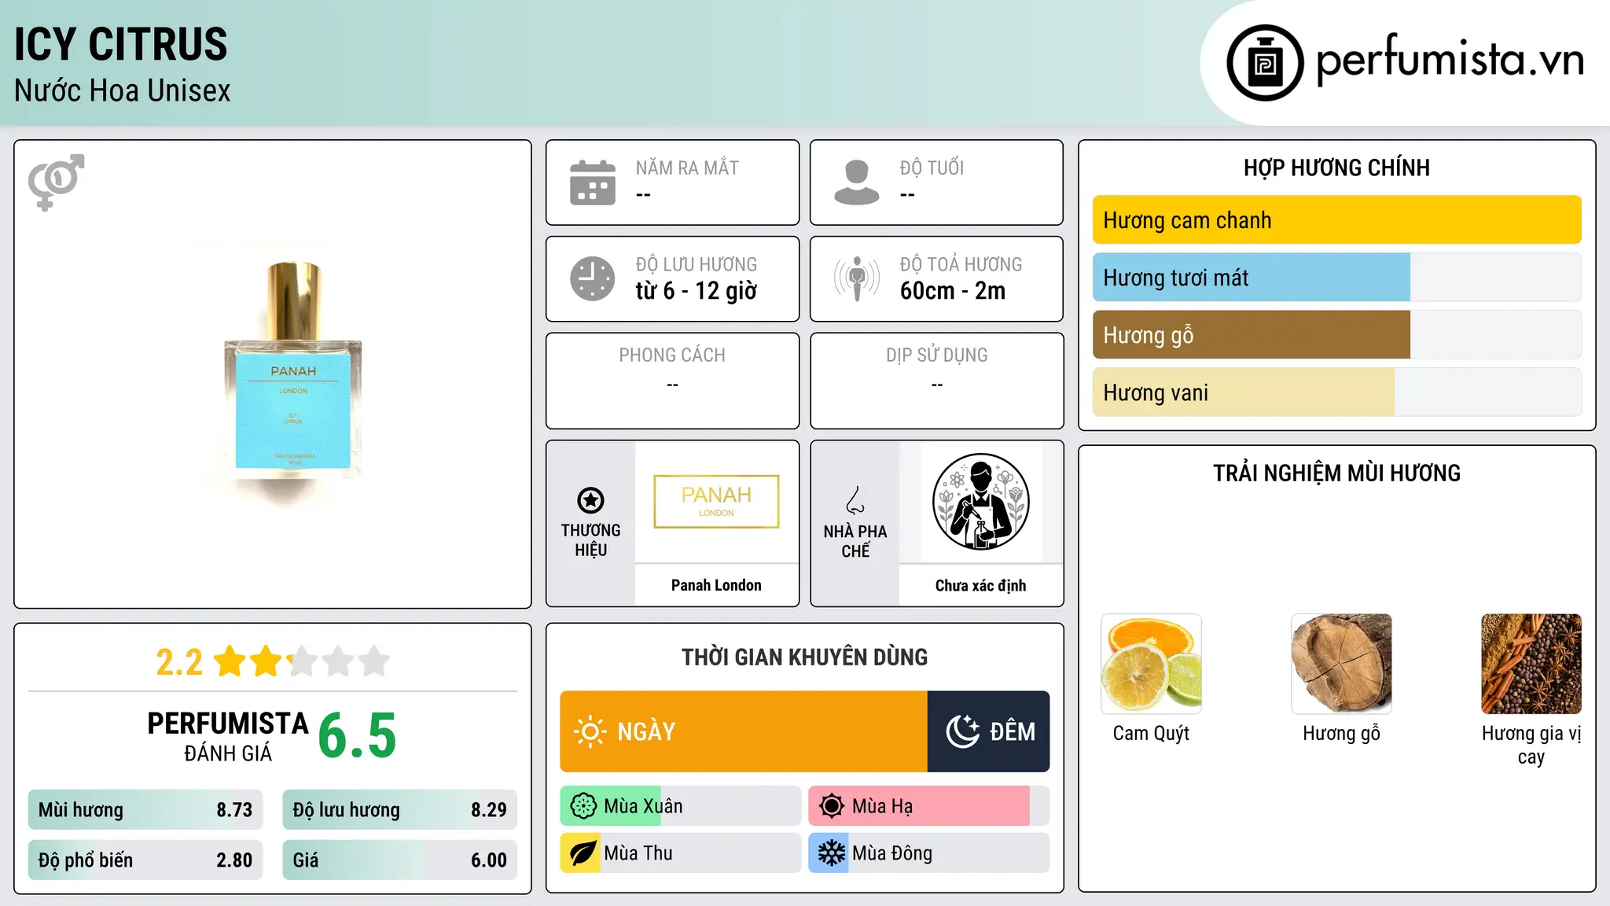Screen dimensions: 1610x906
Task: Click the ICY CITRUS title
Action: [x=121, y=44]
